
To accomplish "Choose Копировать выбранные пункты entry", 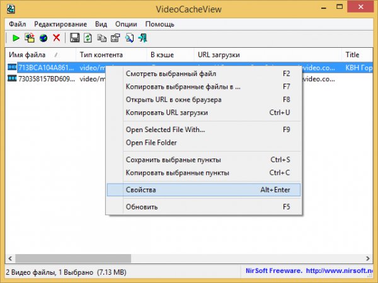I will coord(203,173).
